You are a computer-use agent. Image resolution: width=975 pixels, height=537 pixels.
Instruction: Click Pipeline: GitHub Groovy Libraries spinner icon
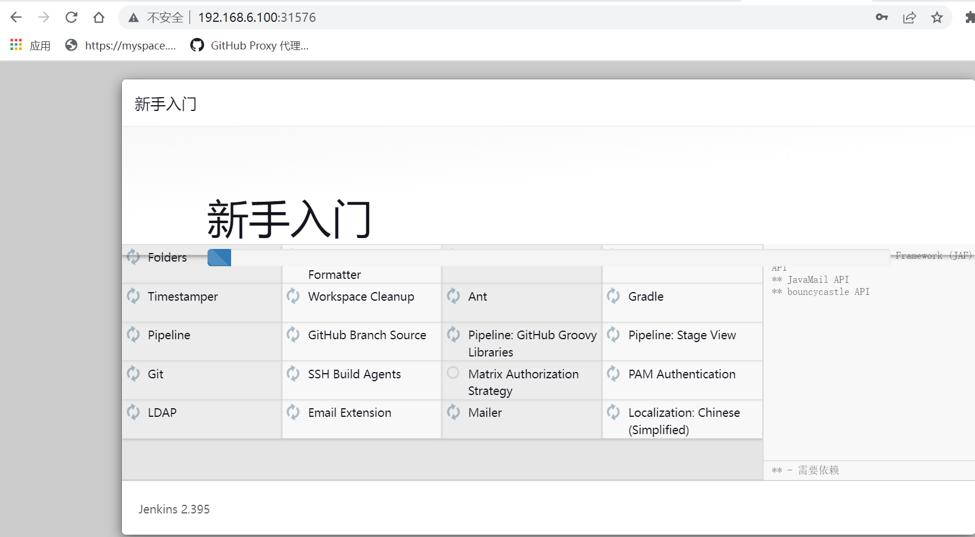click(x=454, y=335)
